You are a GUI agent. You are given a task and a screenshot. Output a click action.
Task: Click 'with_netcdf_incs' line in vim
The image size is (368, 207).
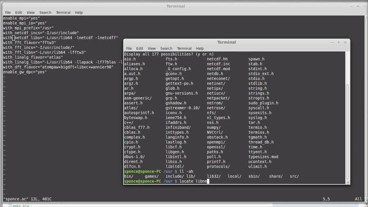41,33
